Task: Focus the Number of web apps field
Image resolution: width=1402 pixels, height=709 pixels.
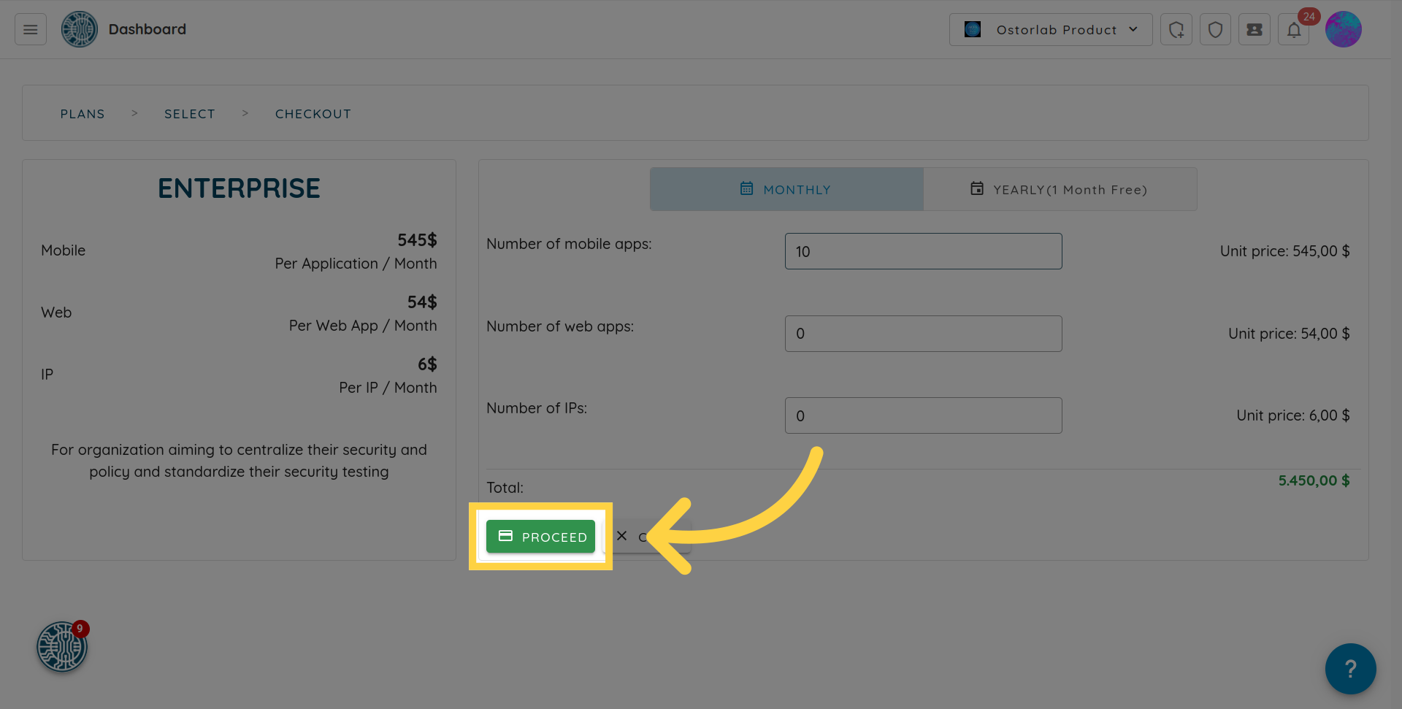Action: 923,334
